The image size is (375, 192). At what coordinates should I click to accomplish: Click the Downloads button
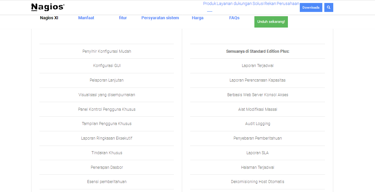pyautogui.click(x=311, y=8)
